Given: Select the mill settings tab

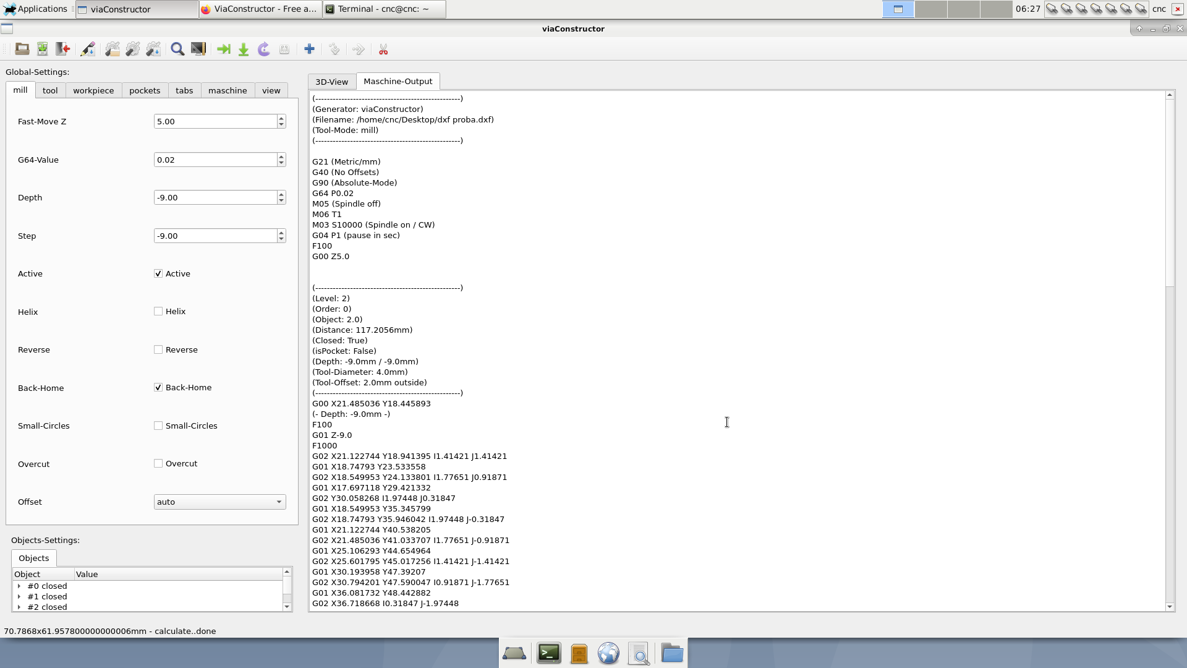Looking at the screenshot, I should (20, 90).
